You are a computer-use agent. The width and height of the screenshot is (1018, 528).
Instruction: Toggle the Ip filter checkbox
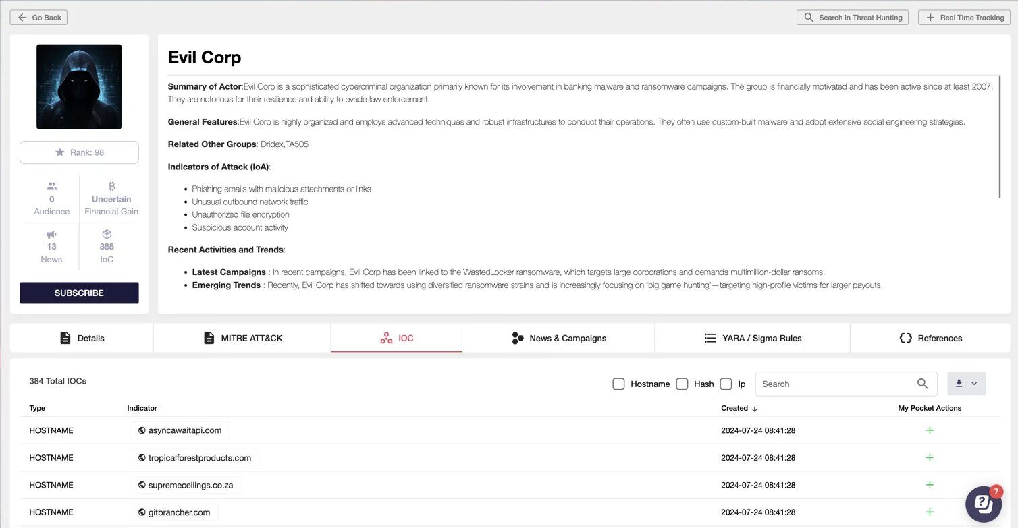coord(726,384)
